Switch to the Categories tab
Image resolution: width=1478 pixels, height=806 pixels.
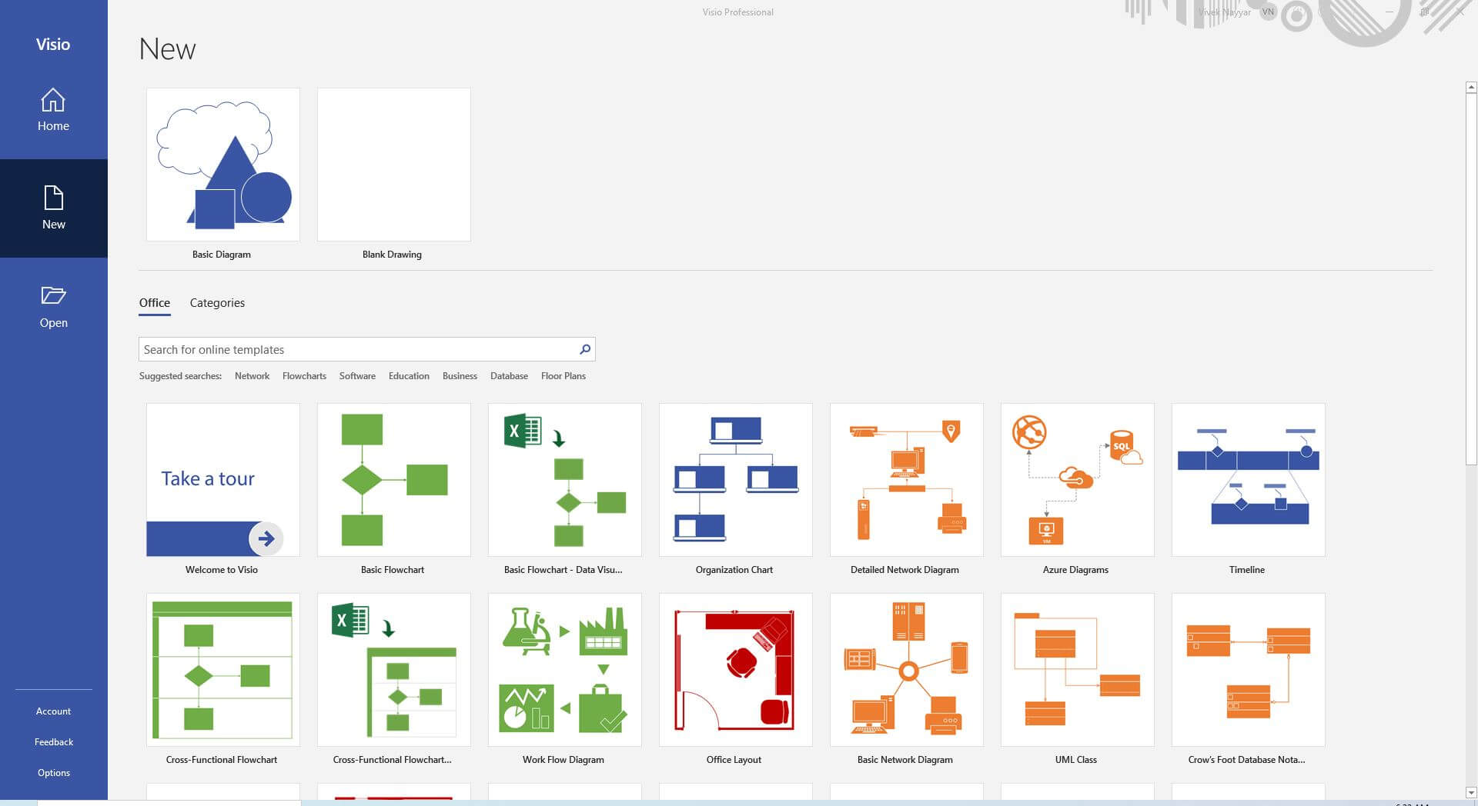click(x=217, y=303)
